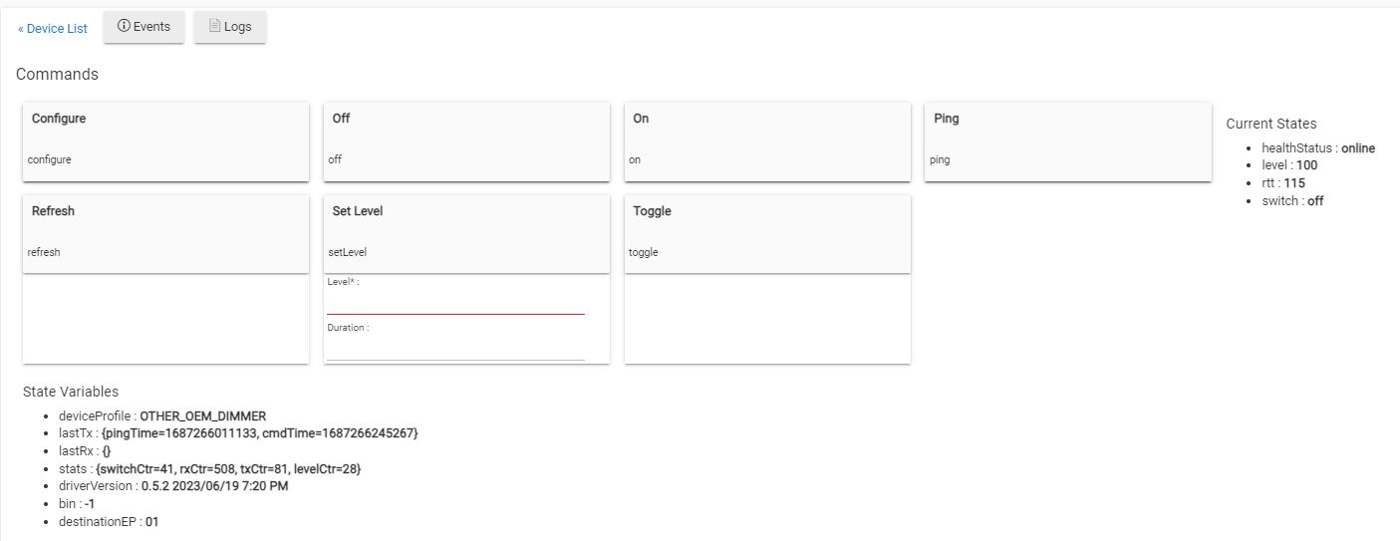Focus the Duration input field
Image resolution: width=1400 pixels, height=541 pixels.
click(x=455, y=350)
